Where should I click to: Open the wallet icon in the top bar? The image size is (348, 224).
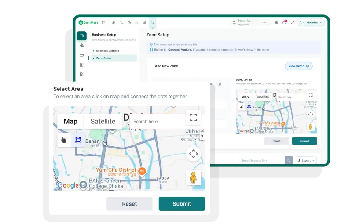[129, 22]
